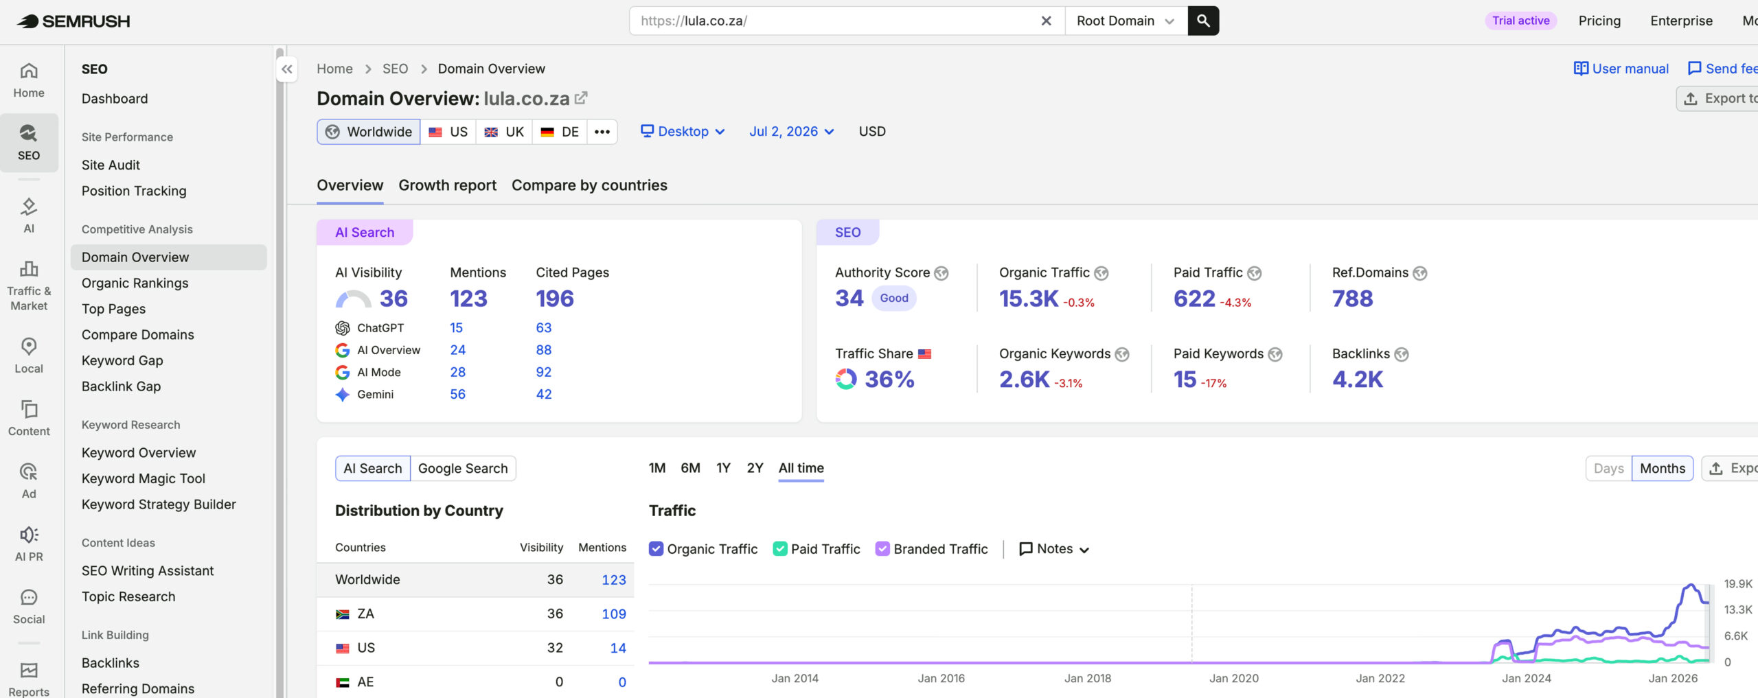Open lula.co.za external link icon
The image size is (1758, 698).
pos(581,98)
